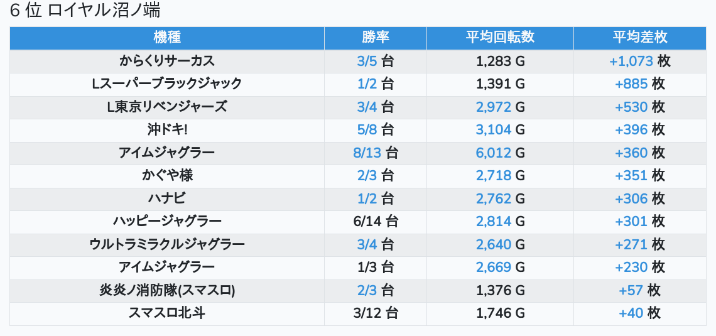Click the +301 link for ハッピージャグラー

tap(631, 221)
